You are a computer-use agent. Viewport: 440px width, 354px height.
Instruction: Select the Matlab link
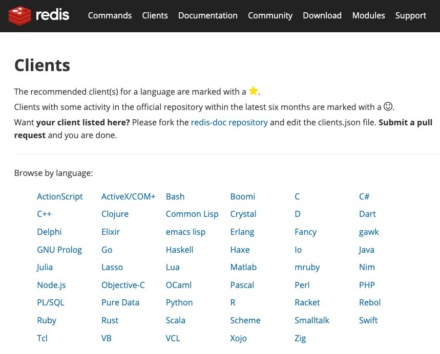[243, 267]
